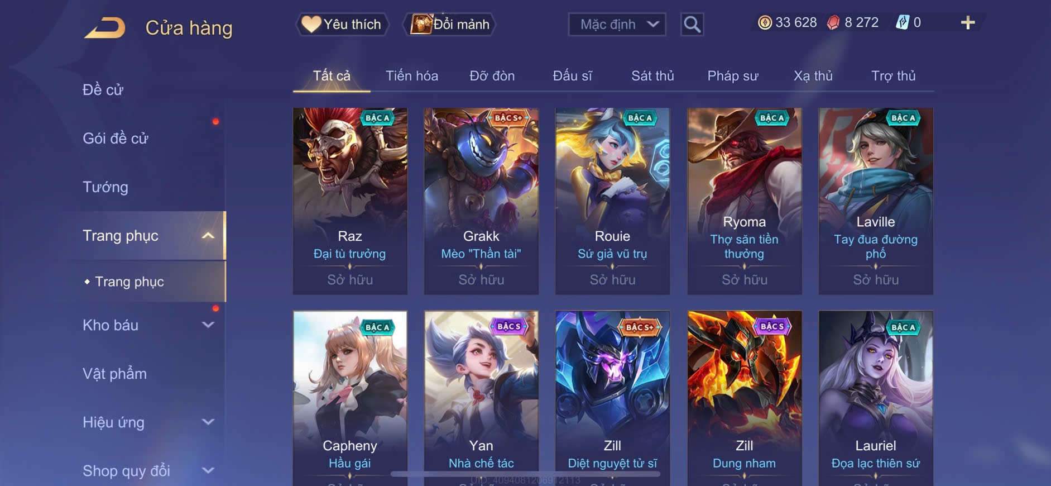
Task: Open the Mặc định sort dropdown
Action: (x=617, y=25)
